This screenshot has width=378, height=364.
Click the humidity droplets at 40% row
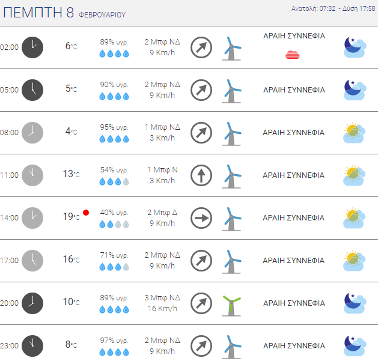click(114, 225)
